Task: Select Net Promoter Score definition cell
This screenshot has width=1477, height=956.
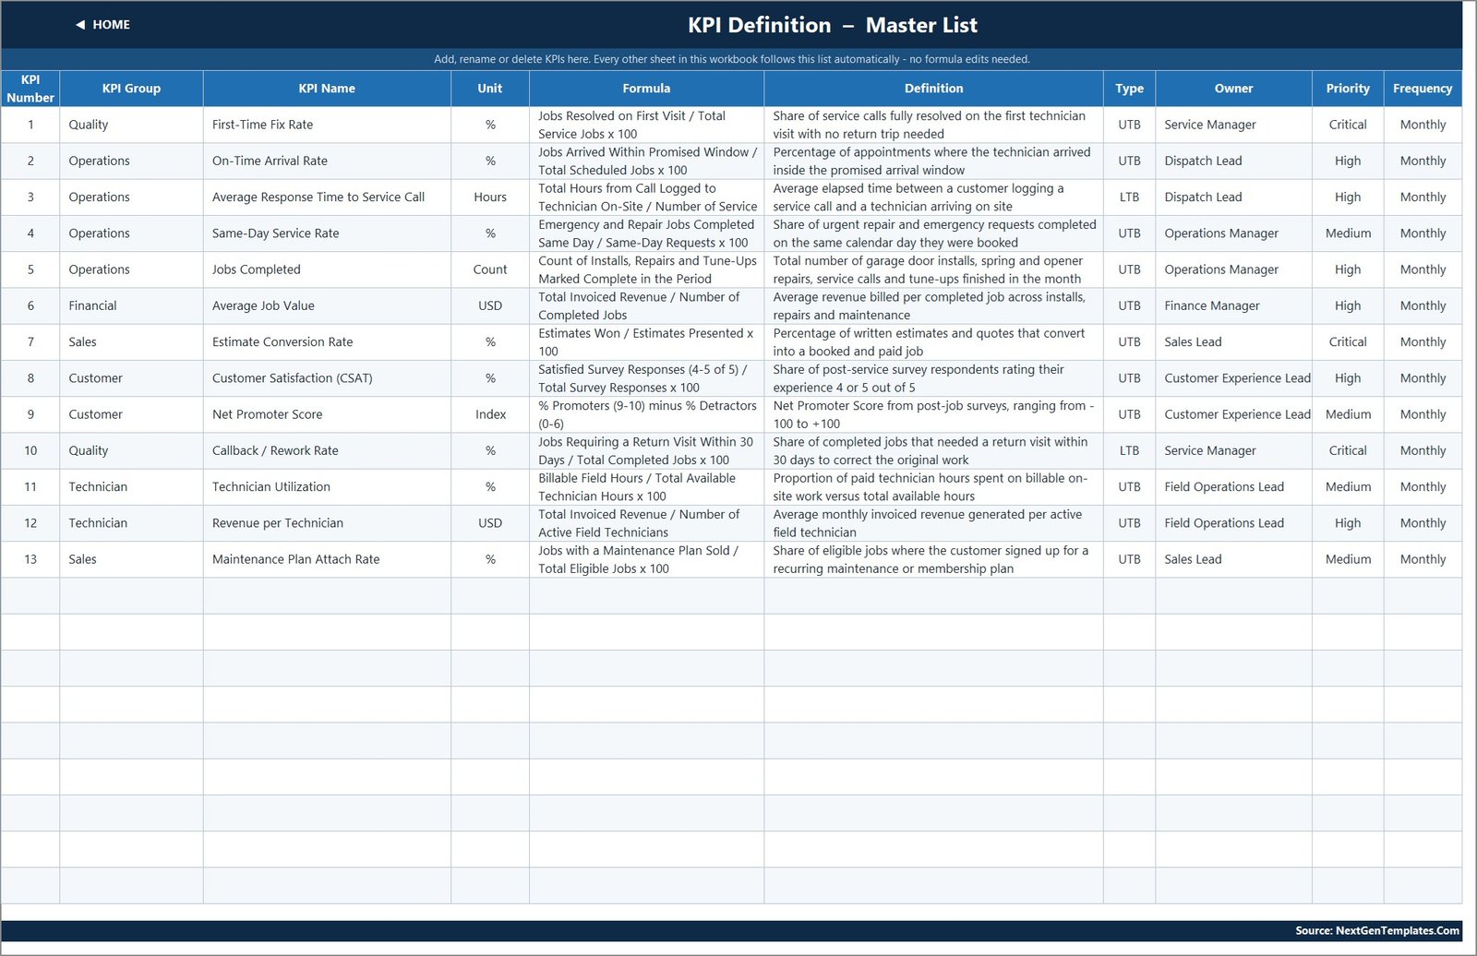Action: click(x=933, y=414)
